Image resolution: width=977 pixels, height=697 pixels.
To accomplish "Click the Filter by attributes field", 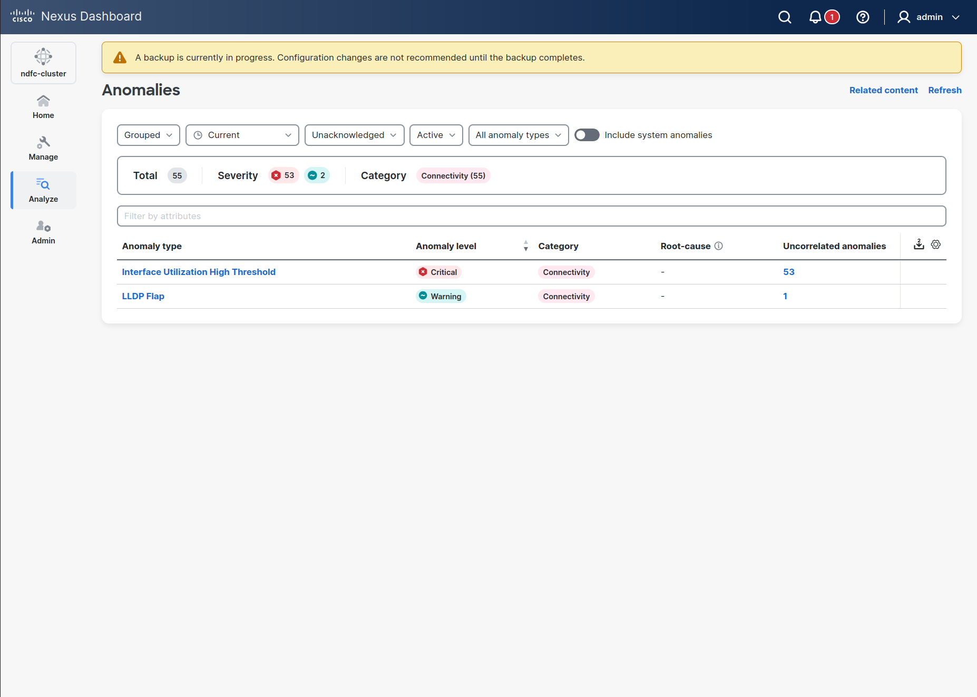I will coord(531,216).
